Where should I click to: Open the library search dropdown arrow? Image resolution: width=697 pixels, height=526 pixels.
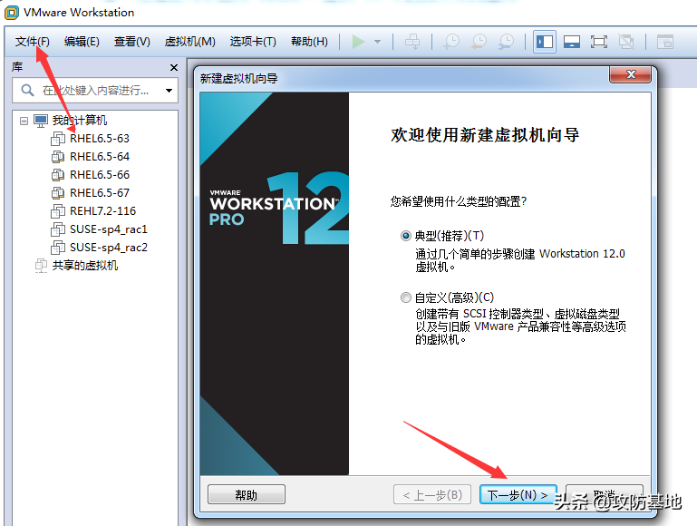169,91
